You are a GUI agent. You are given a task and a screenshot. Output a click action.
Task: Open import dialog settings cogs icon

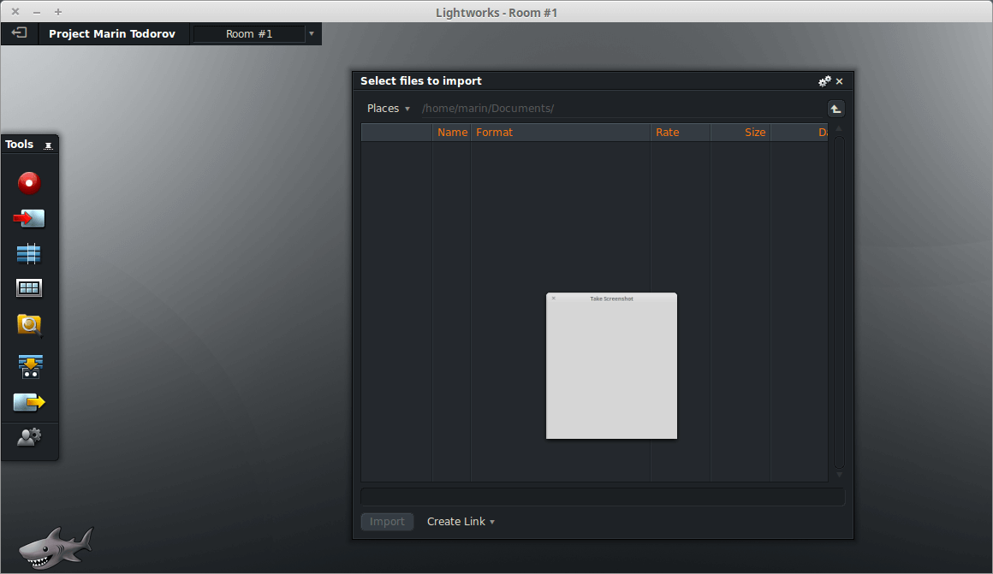(x=824, y=81)
